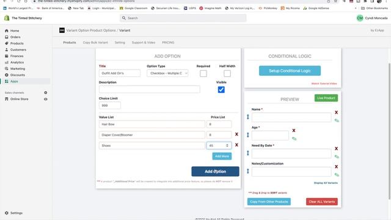391x220 pixels.
Task: Remove the Diaper Cover/Bloomer value row
Action: [236, 134]
